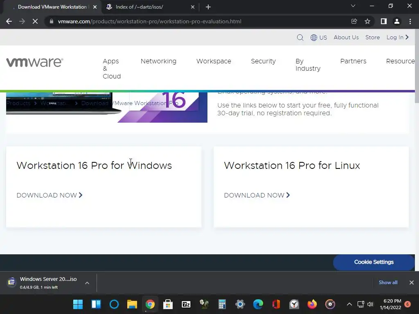The height and width of the screenshot is (314, 419).
Task: Click the VMware logo
Action: tap(35, 62)
